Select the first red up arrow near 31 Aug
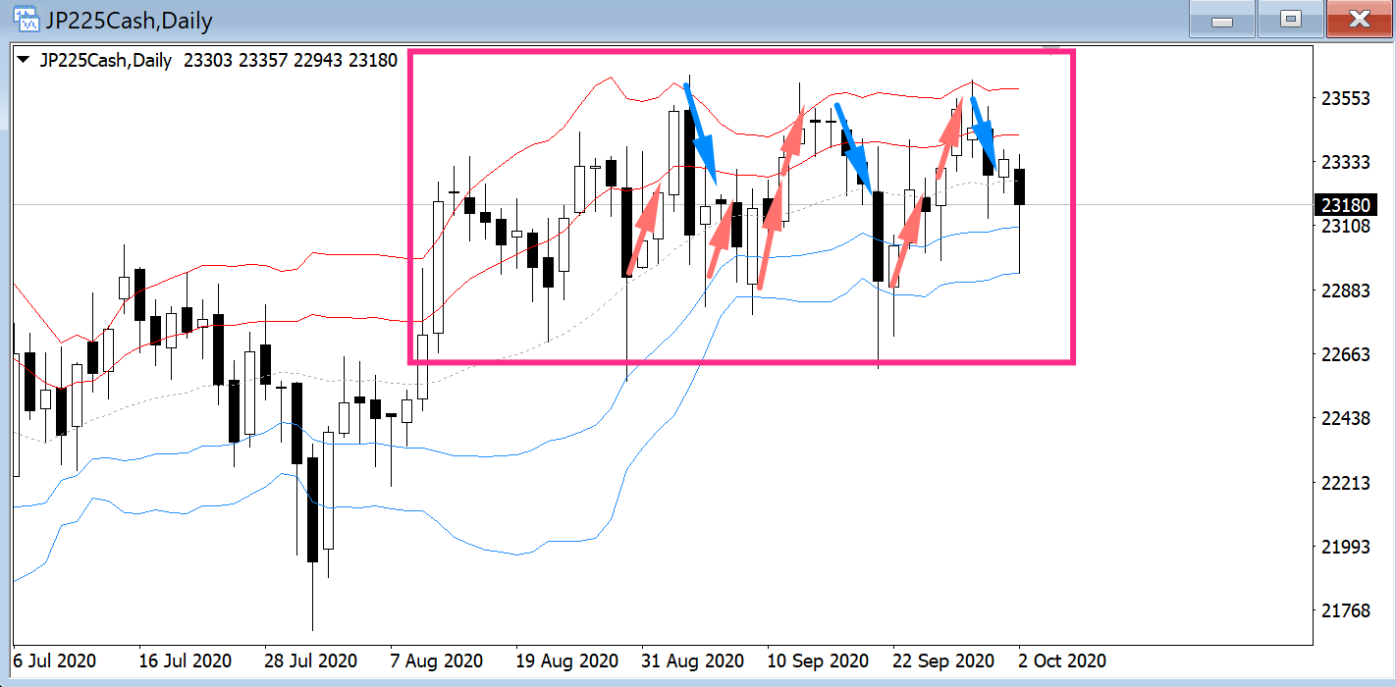The width and height of the screenshot is (1396, 687). (644, 228)
